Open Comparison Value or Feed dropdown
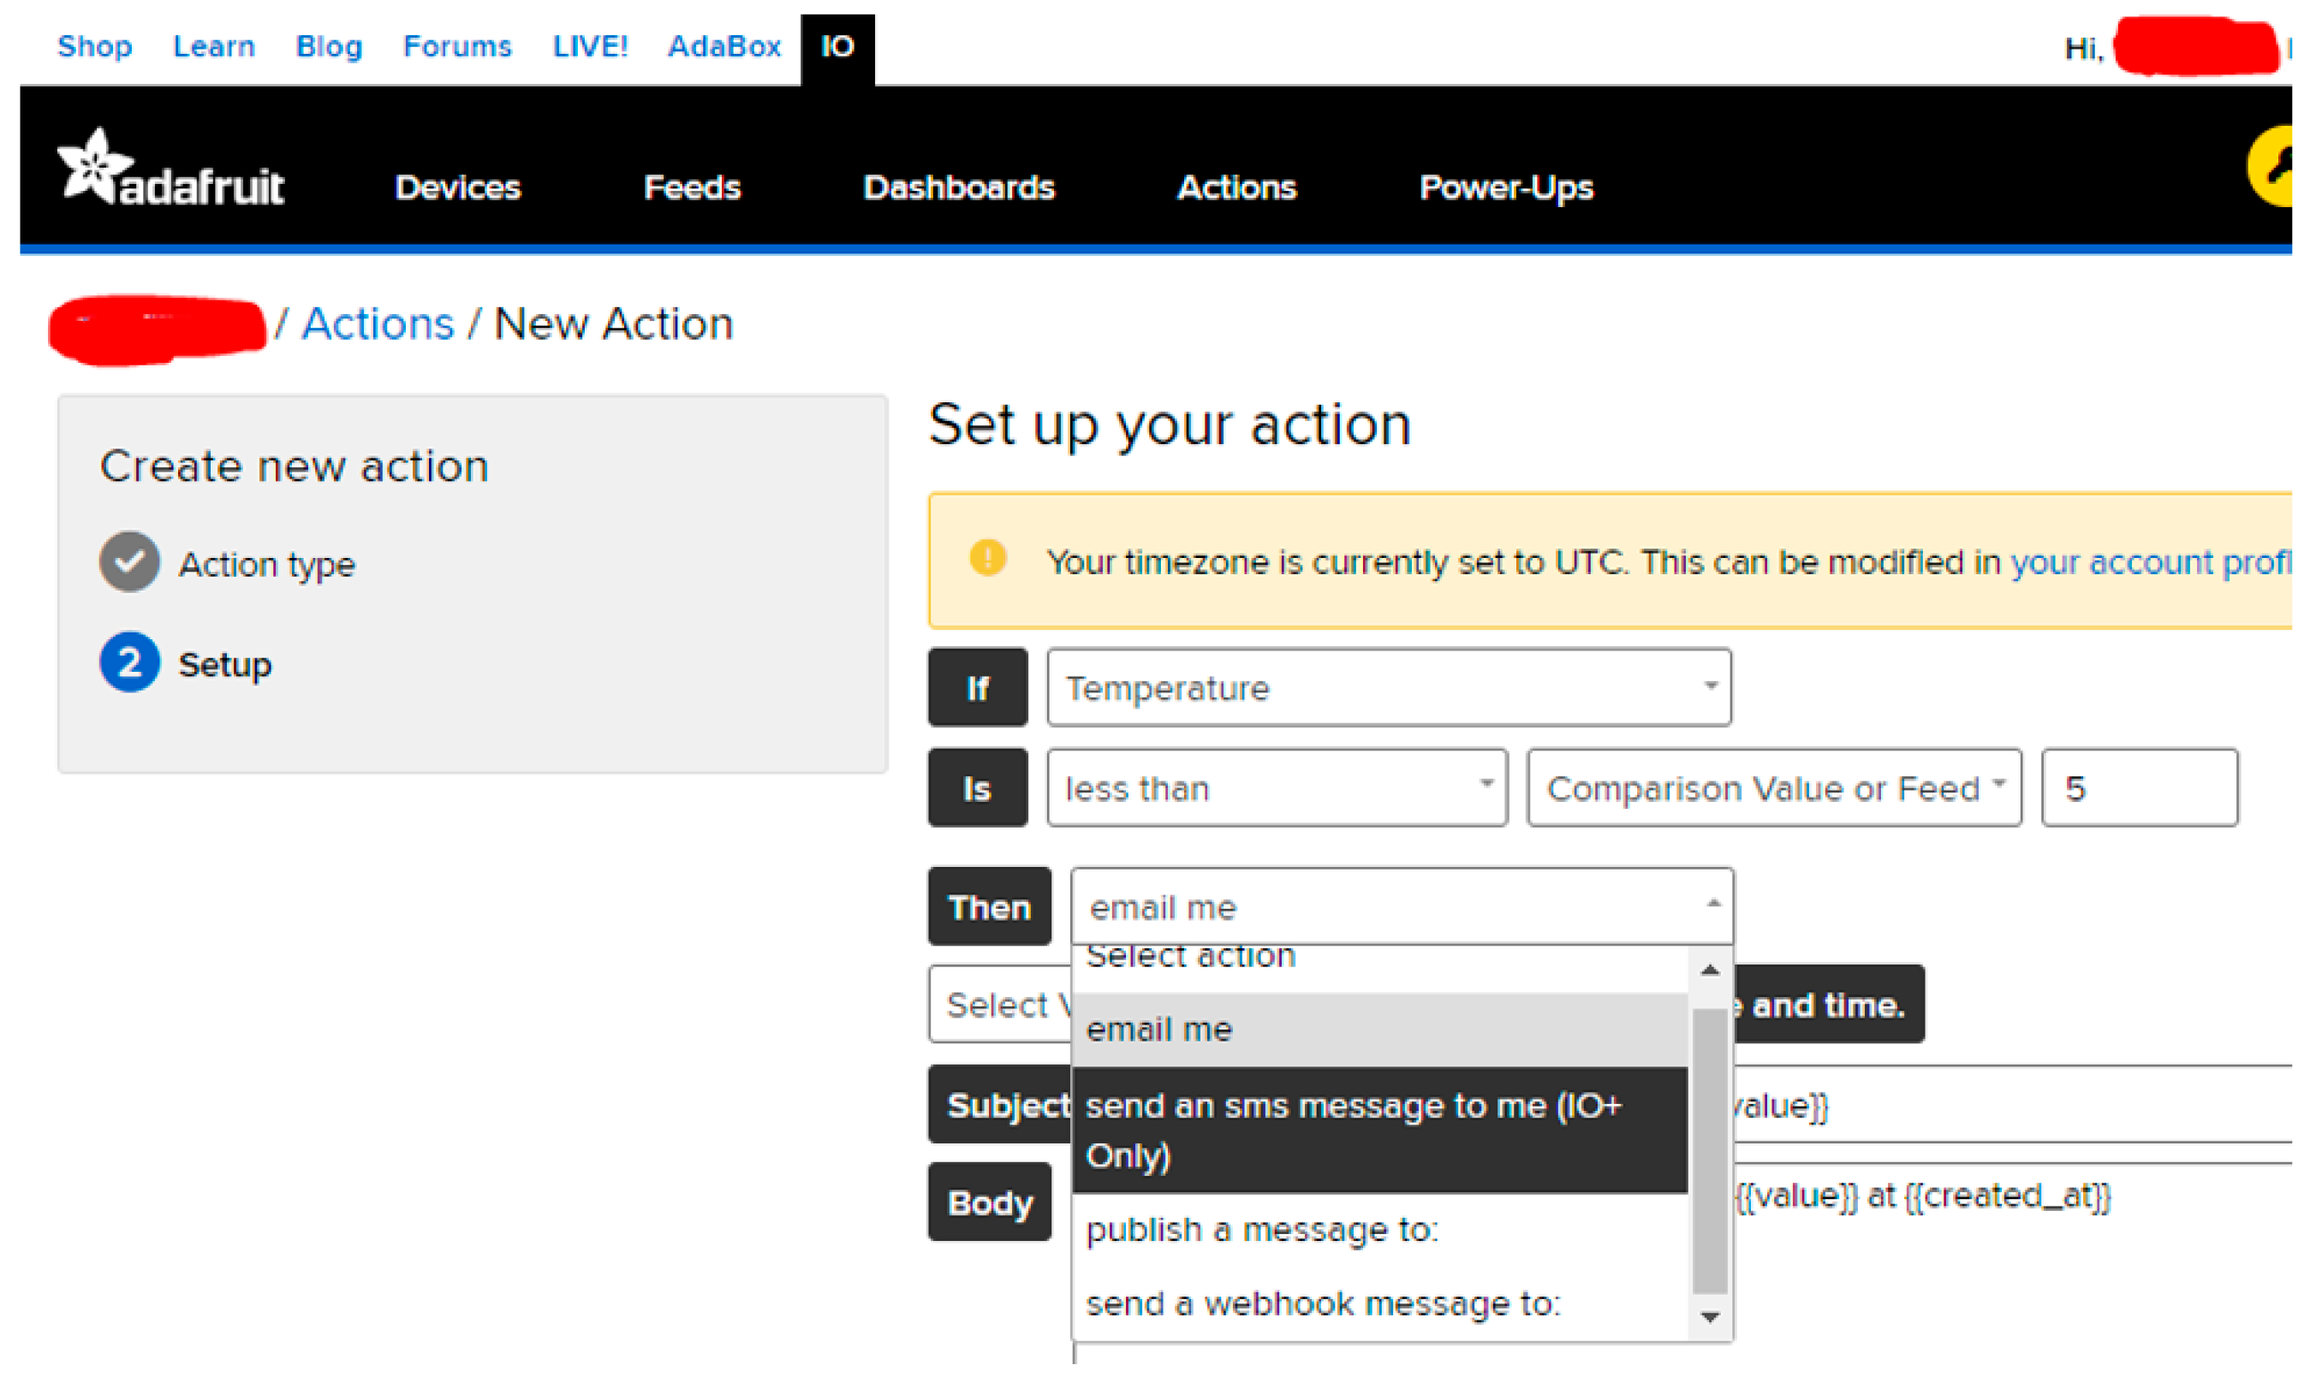 click(1773, 788)
